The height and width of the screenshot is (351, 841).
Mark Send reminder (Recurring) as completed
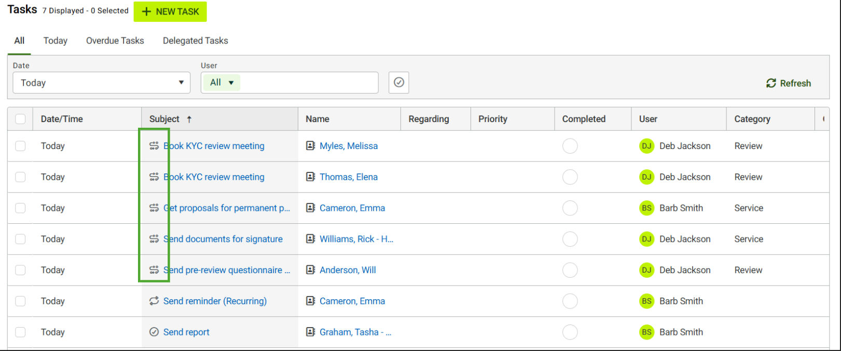(570, 301)
